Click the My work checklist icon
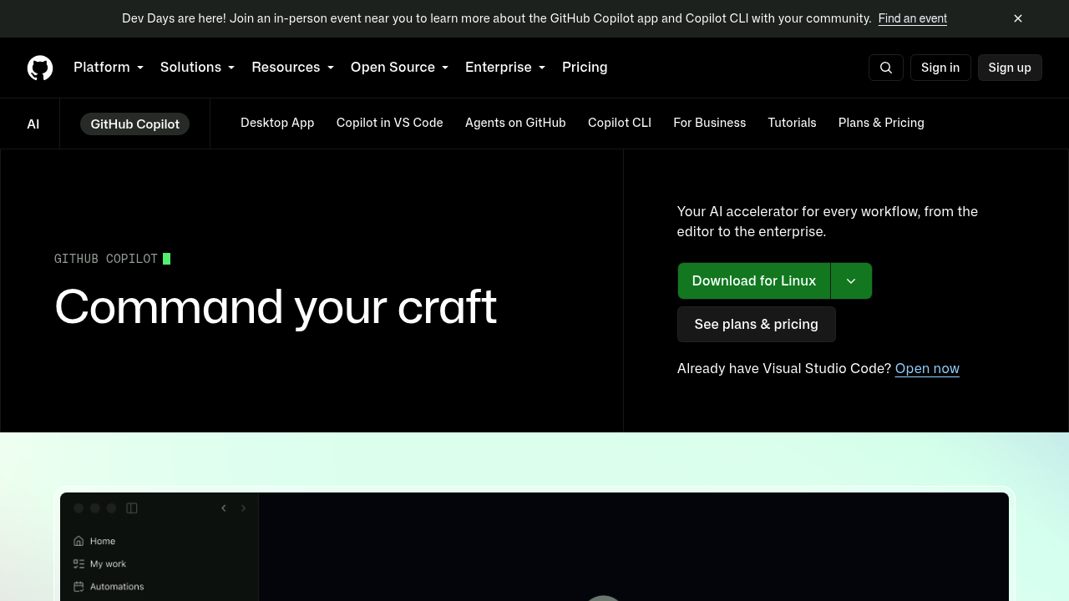The height and width of the screenshot is (601, 1069). point(79,563)
